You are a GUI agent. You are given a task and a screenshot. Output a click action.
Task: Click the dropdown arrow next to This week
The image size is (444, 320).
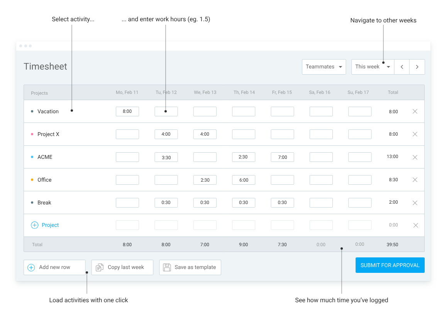[x=388, y=66]
